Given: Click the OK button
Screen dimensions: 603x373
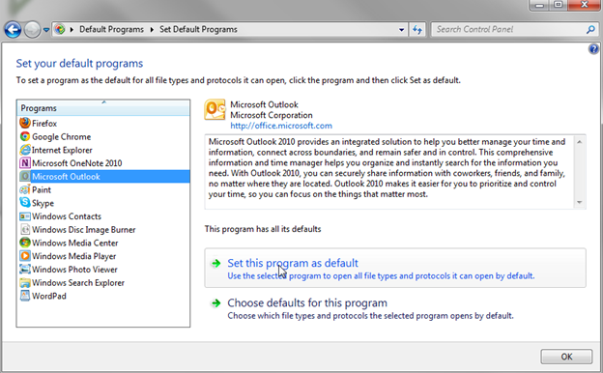Looking at the screenshot, I should click(x=566, y=357).
